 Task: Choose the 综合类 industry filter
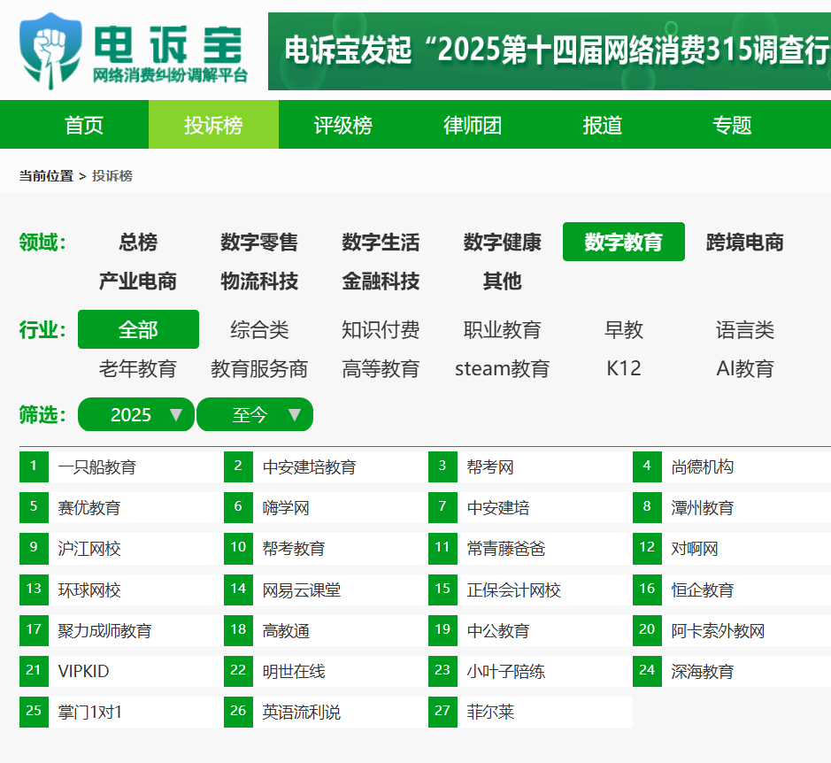click(259, 329)
